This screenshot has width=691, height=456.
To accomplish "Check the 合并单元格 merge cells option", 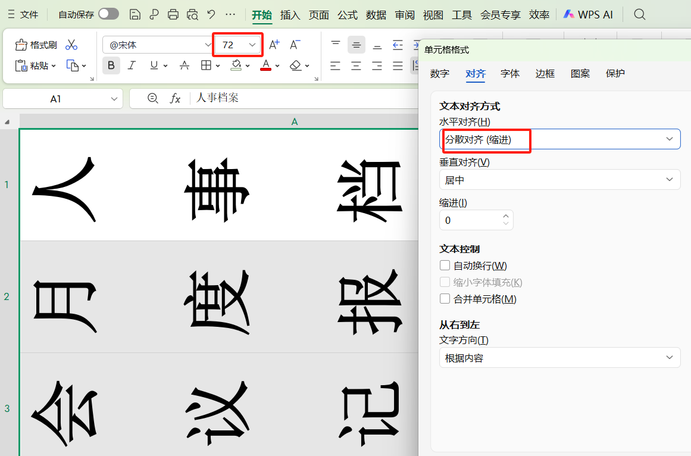I will [445, 299].
